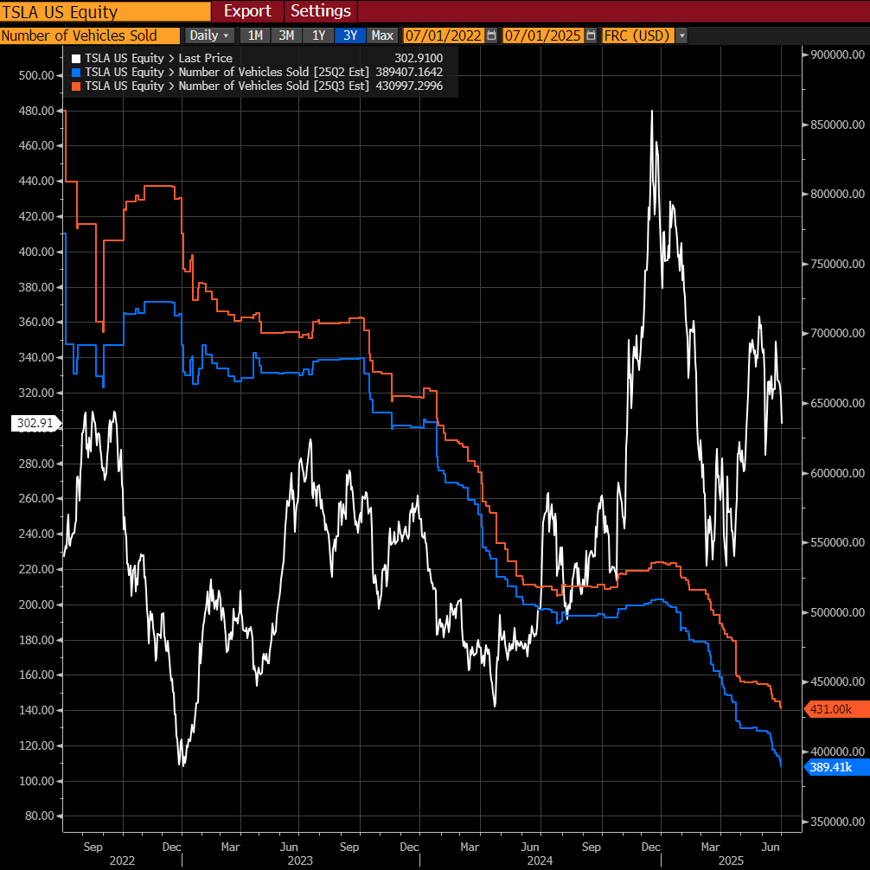Click the 2022 year label on time axis

coord(122,860)
